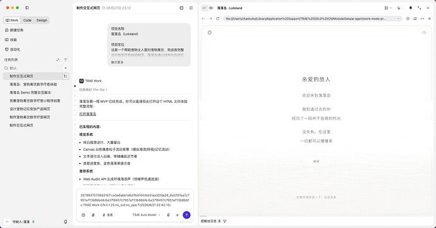The image size is (436, 228).
Task: Toggle the sidebar panel icon beside window controls
Action: (27, 8)
